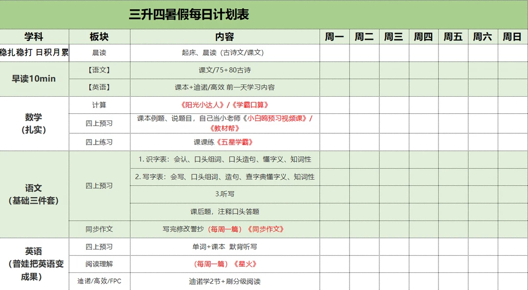Select the cell 单词+课本 默背听写
Screen dimensions: 528x290
tap(225, 247)
